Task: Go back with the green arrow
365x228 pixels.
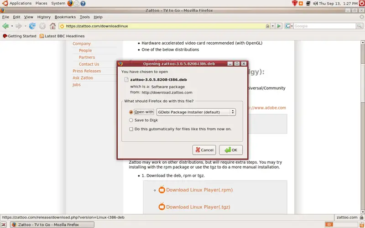Action: [5, 26]
